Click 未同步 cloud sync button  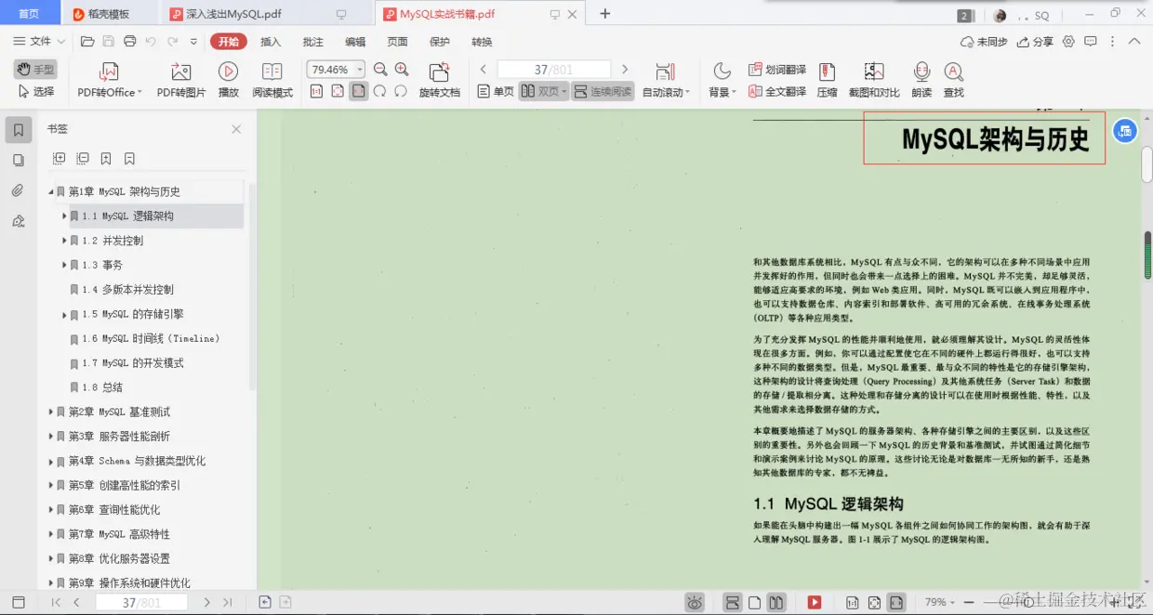pyautogui.click(x=985, y=42)
